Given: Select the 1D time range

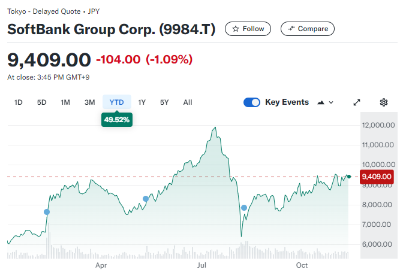Looking at the screenshot, I should tap(18, 102).
